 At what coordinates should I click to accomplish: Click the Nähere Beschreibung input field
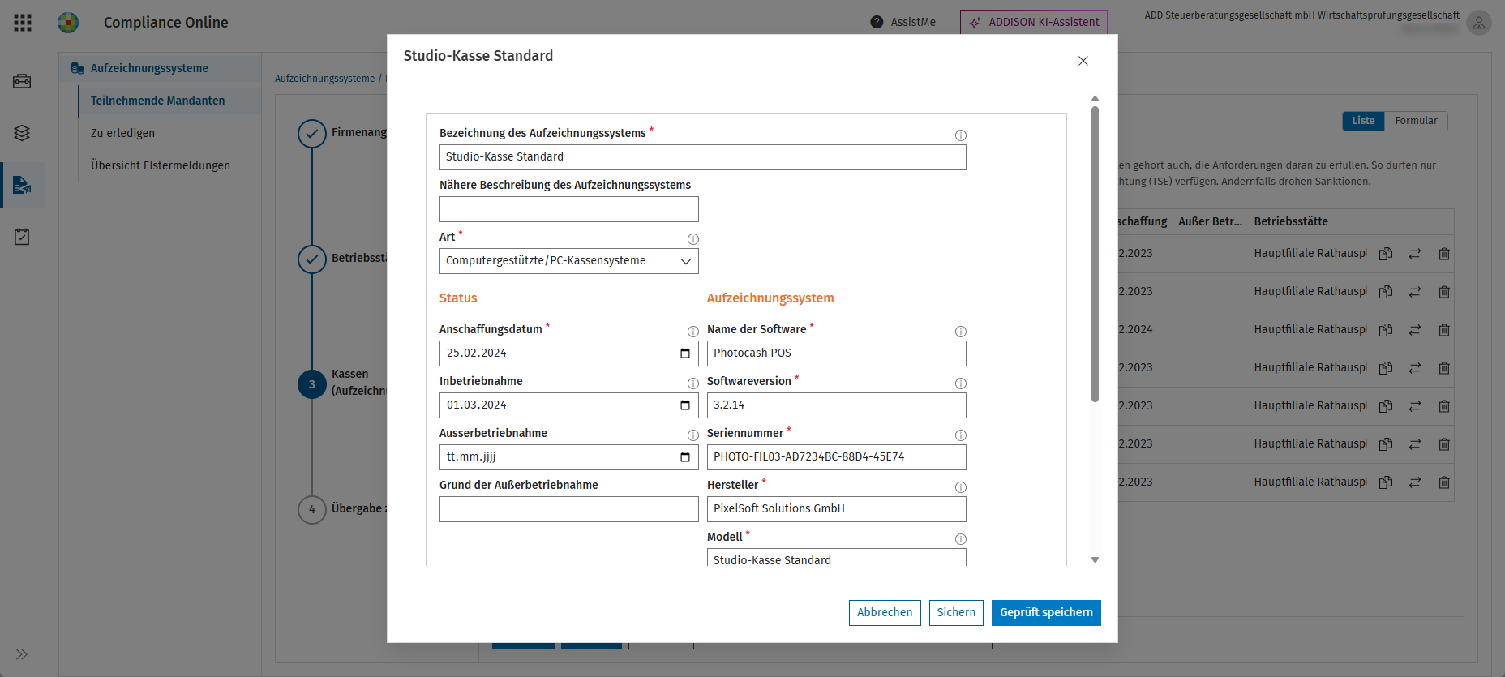(x=569, y=209)
